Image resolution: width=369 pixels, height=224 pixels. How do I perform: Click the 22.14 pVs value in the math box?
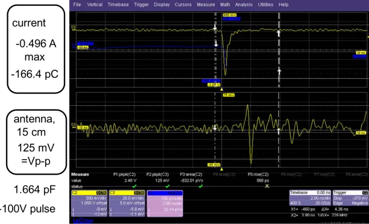(x=173, y=209)
